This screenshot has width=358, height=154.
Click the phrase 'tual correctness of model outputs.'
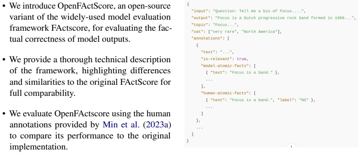tap(70, 39)
